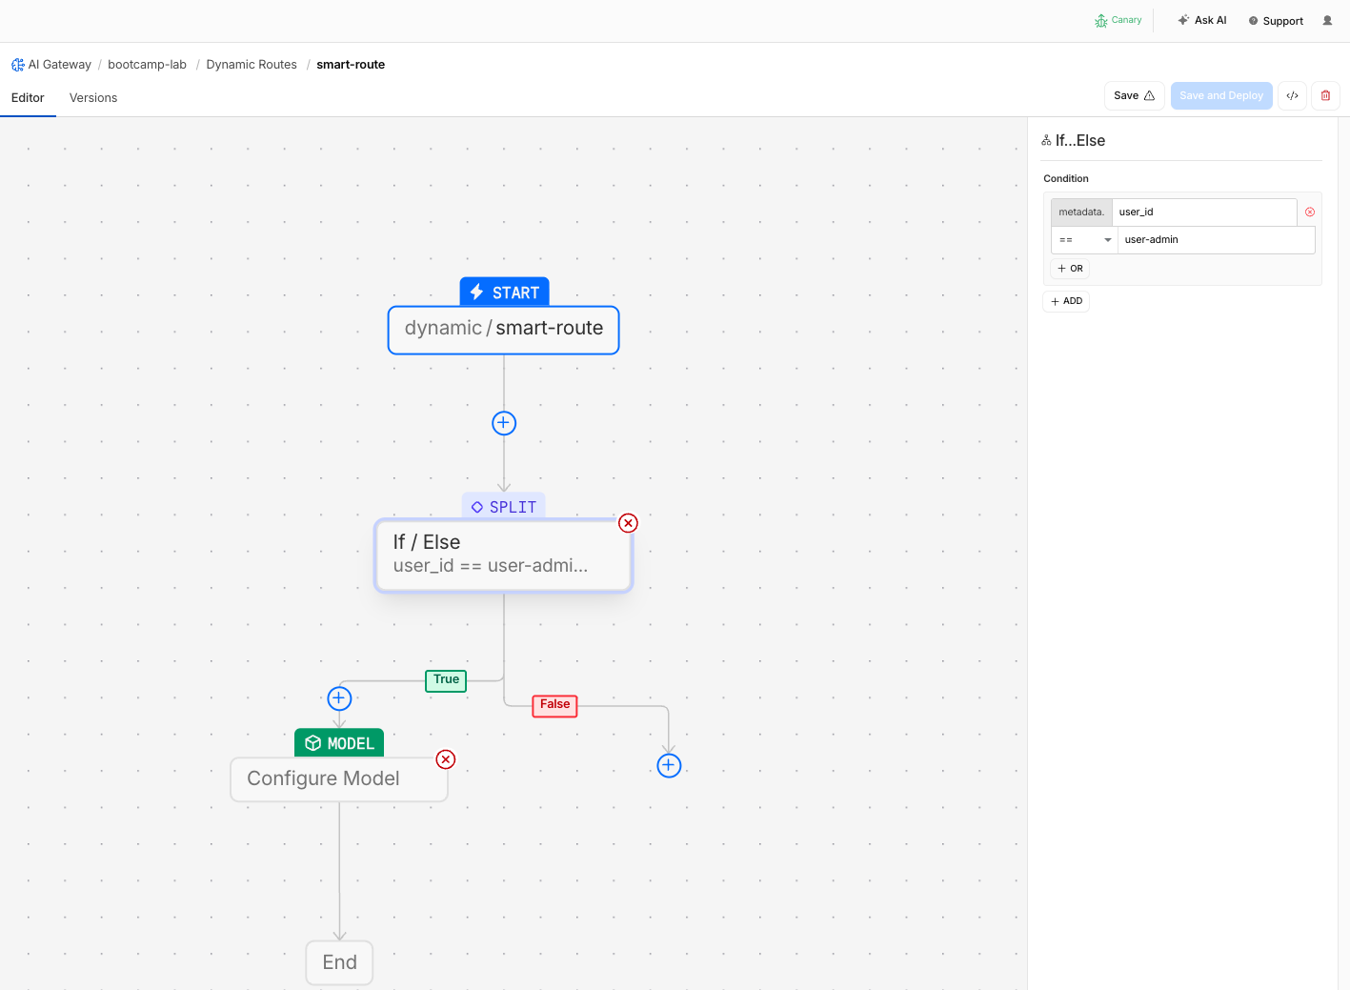1350x990 pixels.
Task: Select the START node label
Action: pos(504,293)
